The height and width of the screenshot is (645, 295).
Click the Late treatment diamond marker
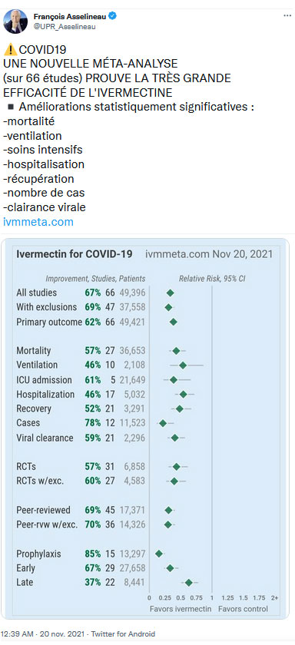pyautogui.click(x=189, y=583)
